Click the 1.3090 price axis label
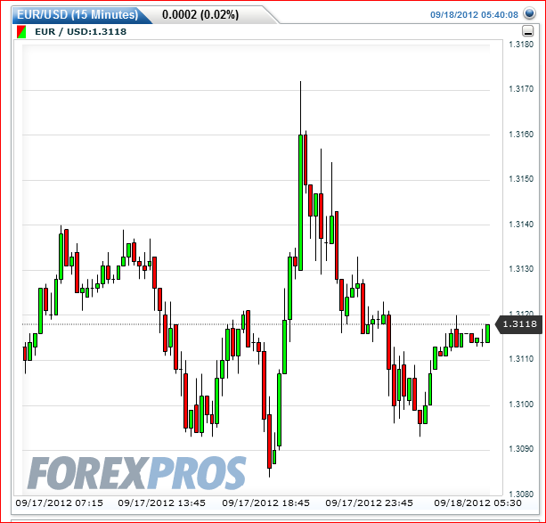The width and height of the screenshot is (546, 523). [x=521, y=449]
